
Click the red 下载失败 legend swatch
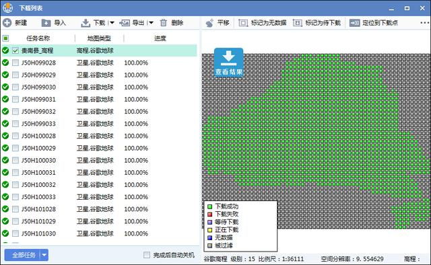click(209, 214)
